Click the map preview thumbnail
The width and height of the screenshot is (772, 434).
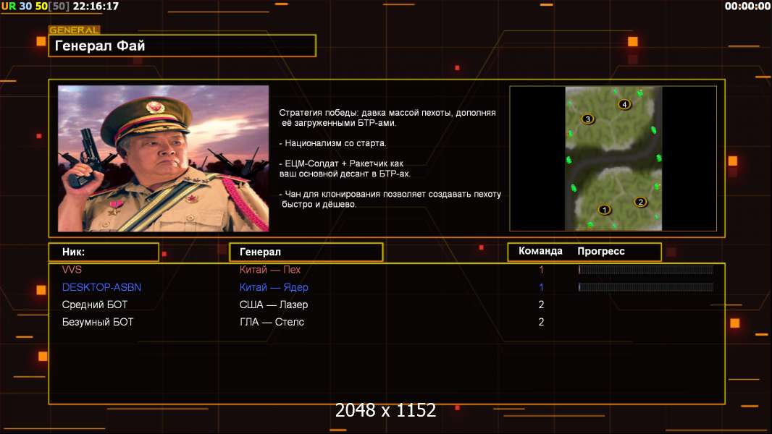pos(613,158)
